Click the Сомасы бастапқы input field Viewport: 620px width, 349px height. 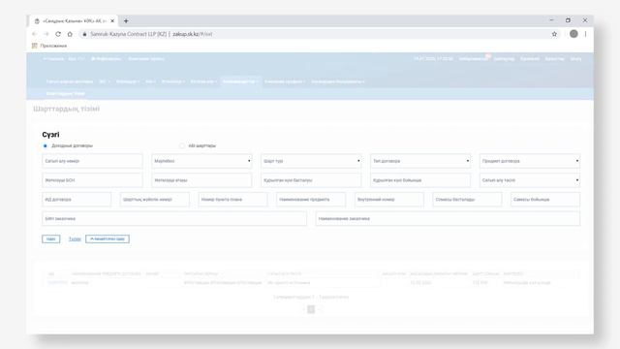point(467,200)
